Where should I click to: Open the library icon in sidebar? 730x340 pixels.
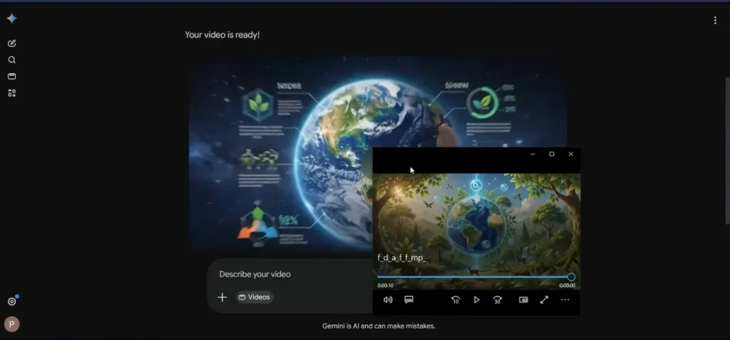click(11, 76)
